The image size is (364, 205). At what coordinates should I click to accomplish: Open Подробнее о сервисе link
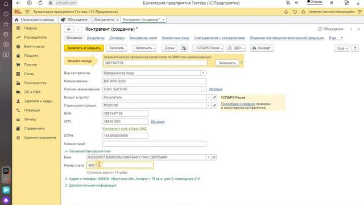click(x=238, y=104)
